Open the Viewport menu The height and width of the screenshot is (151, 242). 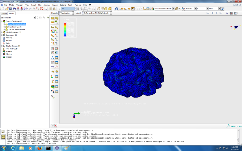[x=20, y=5]
